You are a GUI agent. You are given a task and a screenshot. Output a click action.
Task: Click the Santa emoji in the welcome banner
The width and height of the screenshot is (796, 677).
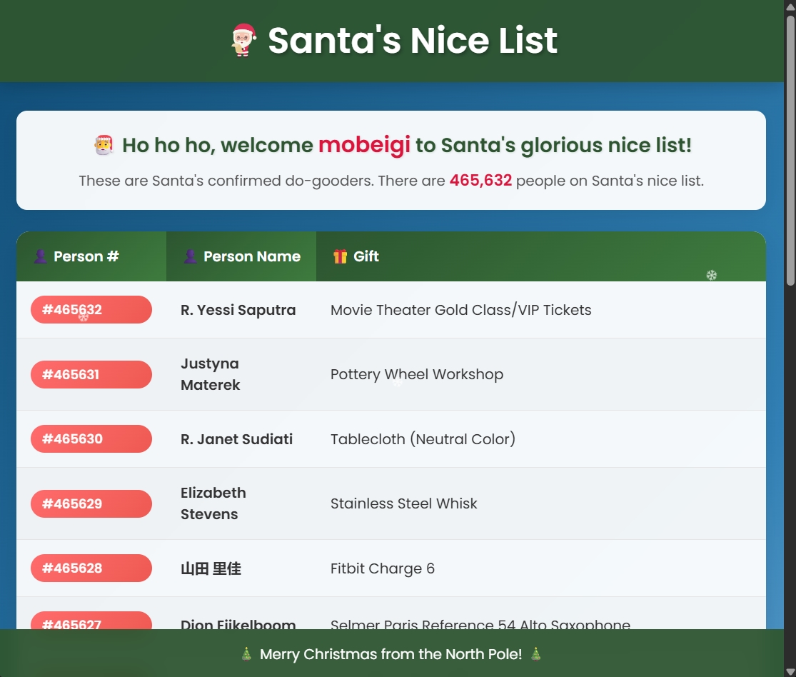coord(103,144)
